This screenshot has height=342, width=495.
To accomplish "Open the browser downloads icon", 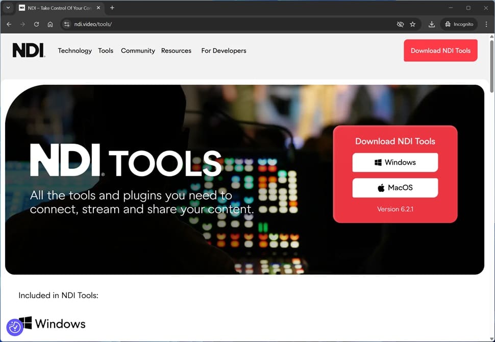I will pos(432,24).
